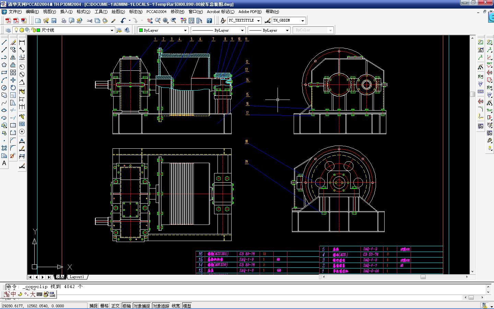Image resolution: width=494 pixels, height=309 pixels.
Task: Open the 绘图(D) menu
Action: coord(118,12)
